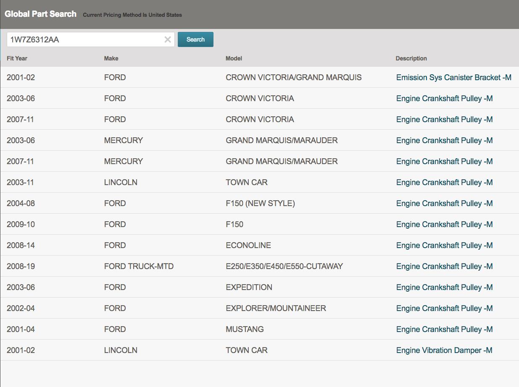This screenshot has width=519, height=387.
Task: Select the 2009-10 fit year cell
Action: [x=21, y=224]
